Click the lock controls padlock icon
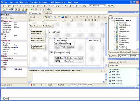The width and height of the screenshot is (140, 101). click(66, 17)
